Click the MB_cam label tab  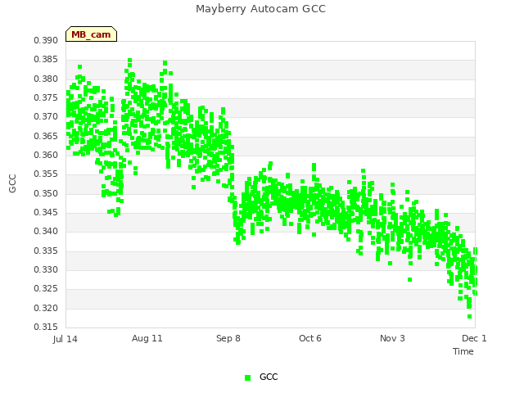[x=91, y=34]
